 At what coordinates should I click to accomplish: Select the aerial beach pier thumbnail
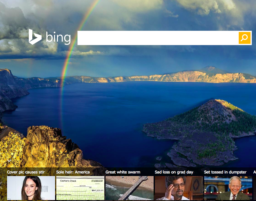[x=130, y=188]
